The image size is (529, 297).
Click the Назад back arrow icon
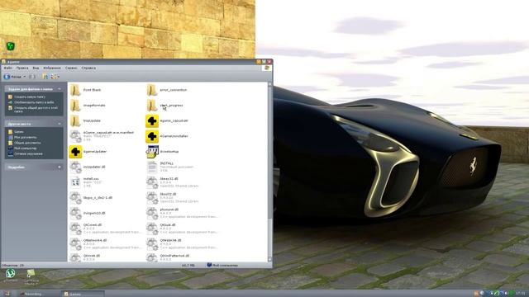click(7, 77)
